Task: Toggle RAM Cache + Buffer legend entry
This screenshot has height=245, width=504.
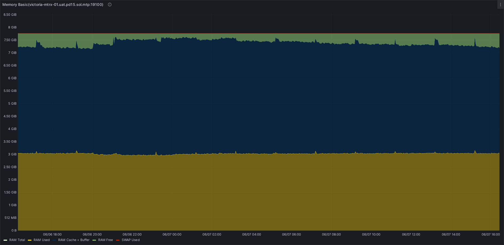Action: tap(74, 240)
